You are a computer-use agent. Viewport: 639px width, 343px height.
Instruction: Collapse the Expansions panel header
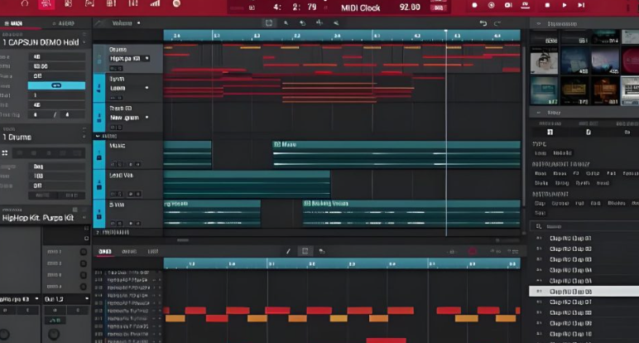tap(539, 24)
